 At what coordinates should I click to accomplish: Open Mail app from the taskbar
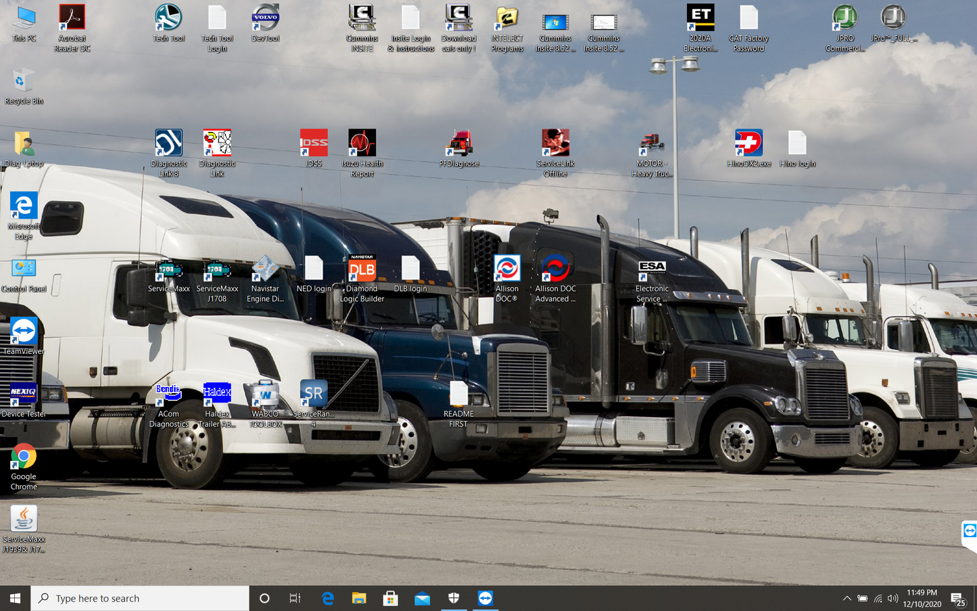423,598
